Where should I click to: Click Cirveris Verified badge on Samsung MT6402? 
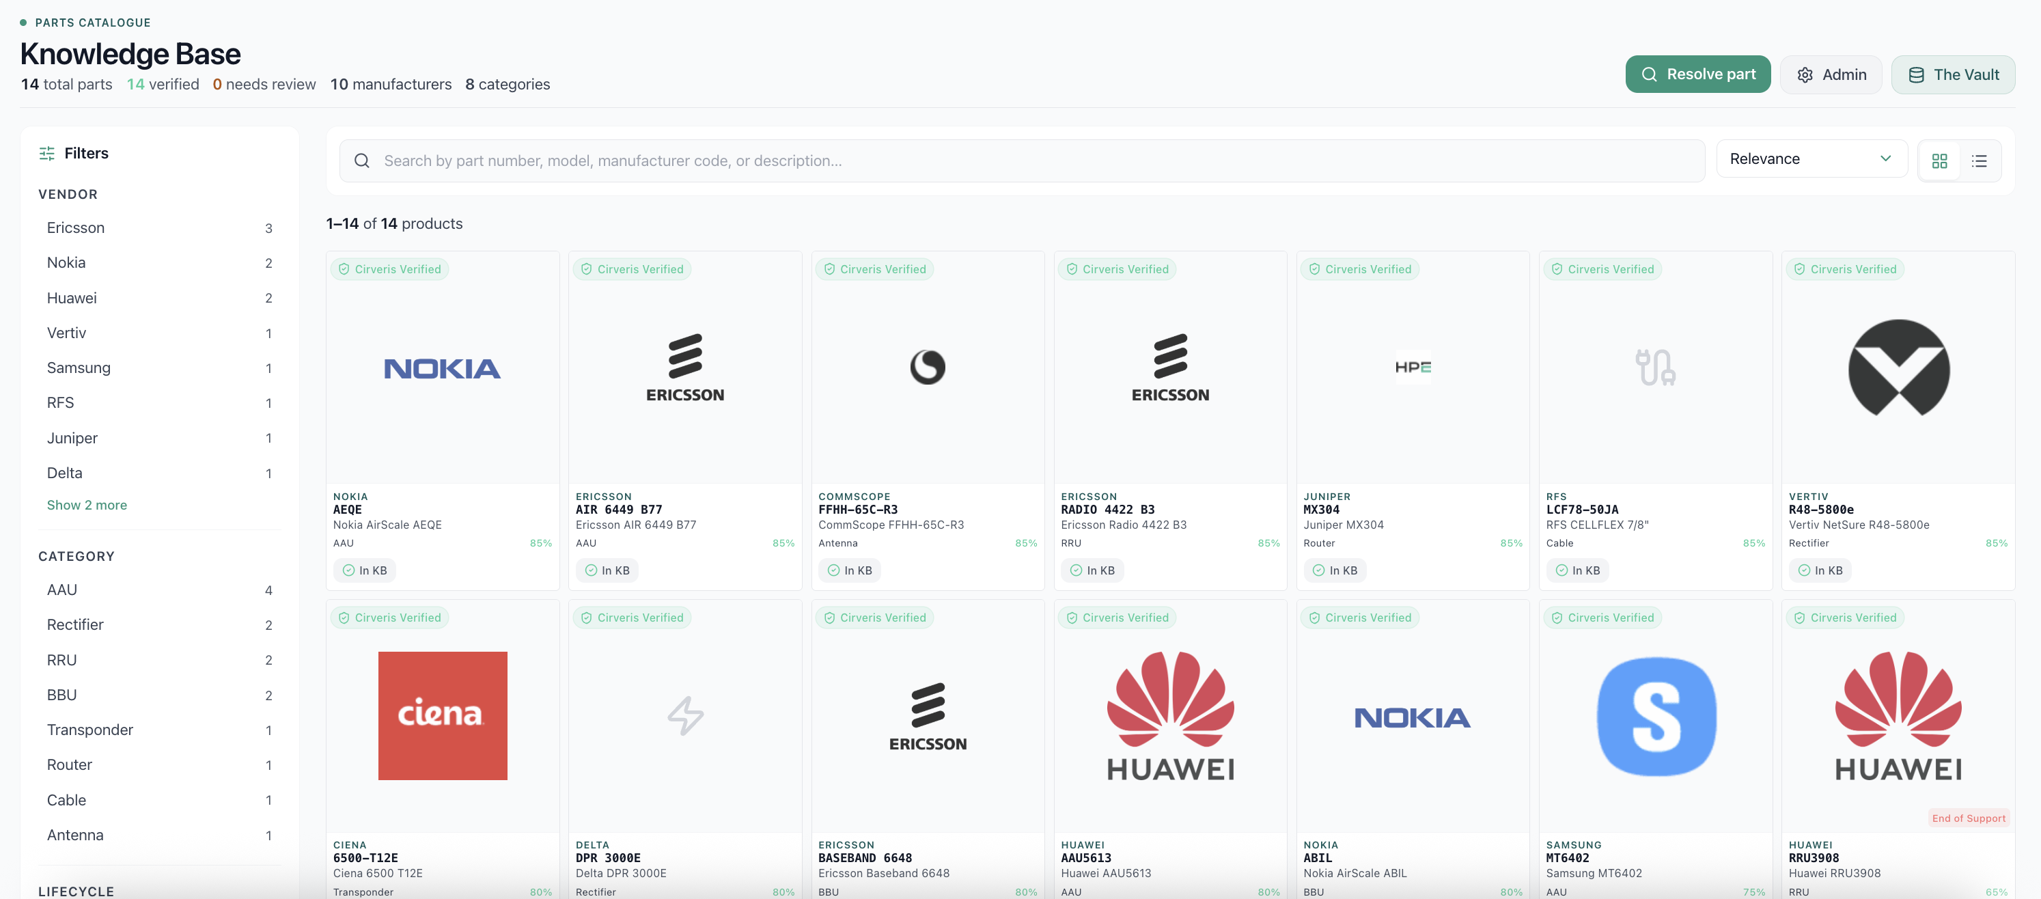[1602, 618]
